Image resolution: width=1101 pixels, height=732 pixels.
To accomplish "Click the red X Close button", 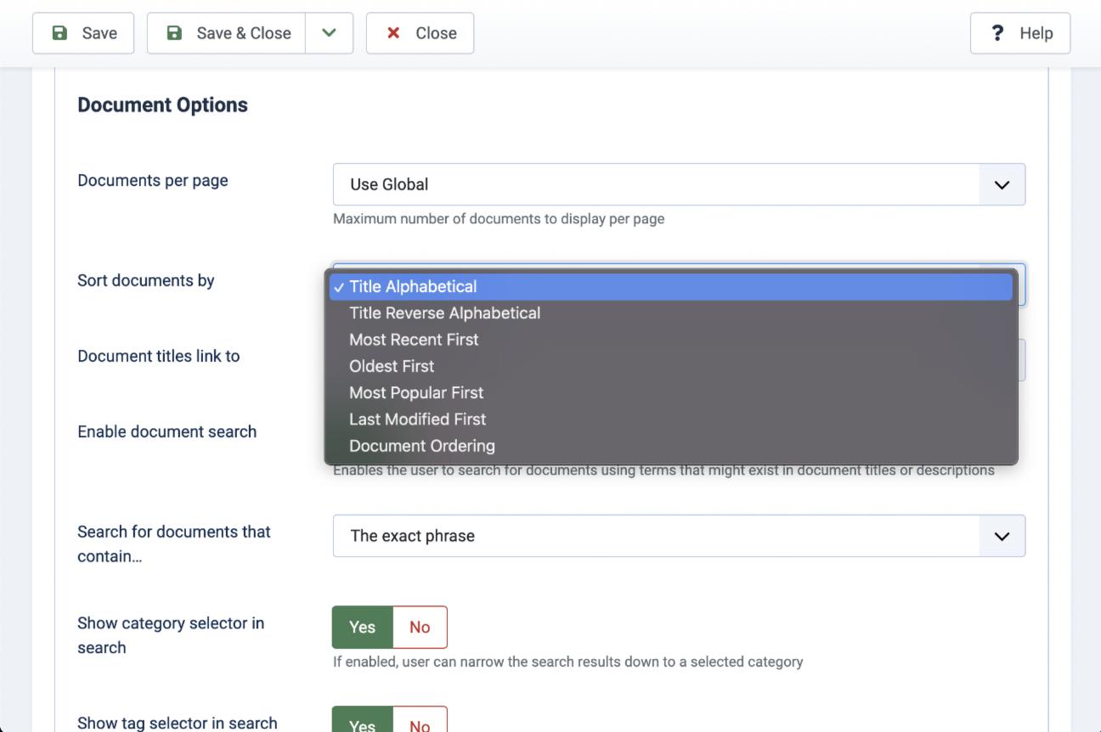I will [420, 33].
